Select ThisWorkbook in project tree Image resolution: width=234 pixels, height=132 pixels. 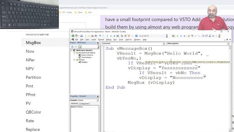[86, 58]
